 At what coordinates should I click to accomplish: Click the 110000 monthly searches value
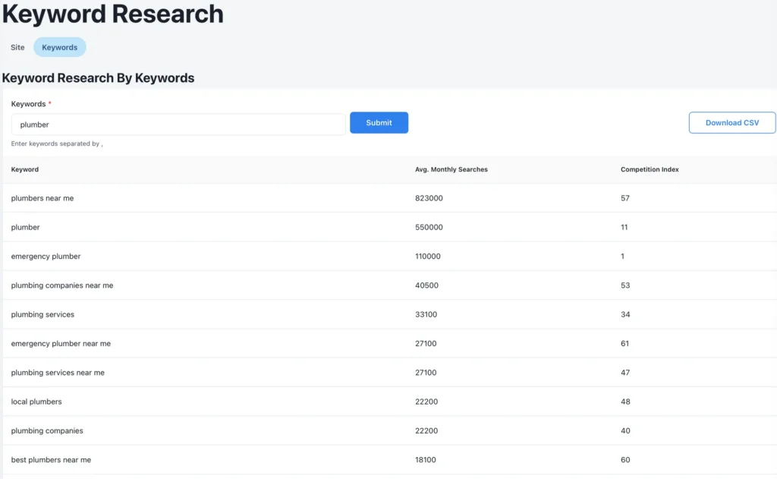(428, 257)
